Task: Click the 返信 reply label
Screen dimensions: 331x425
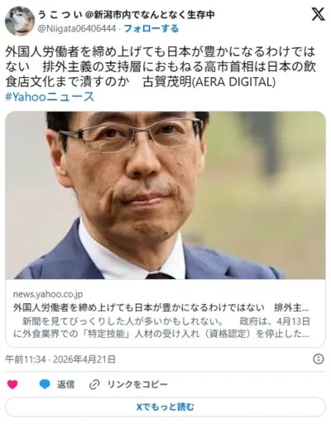Action: pyautogui.click(x=65, y=384)
